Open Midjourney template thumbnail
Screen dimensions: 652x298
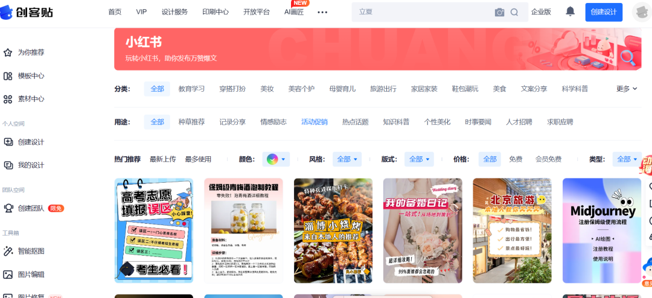(x=602, y=230)
